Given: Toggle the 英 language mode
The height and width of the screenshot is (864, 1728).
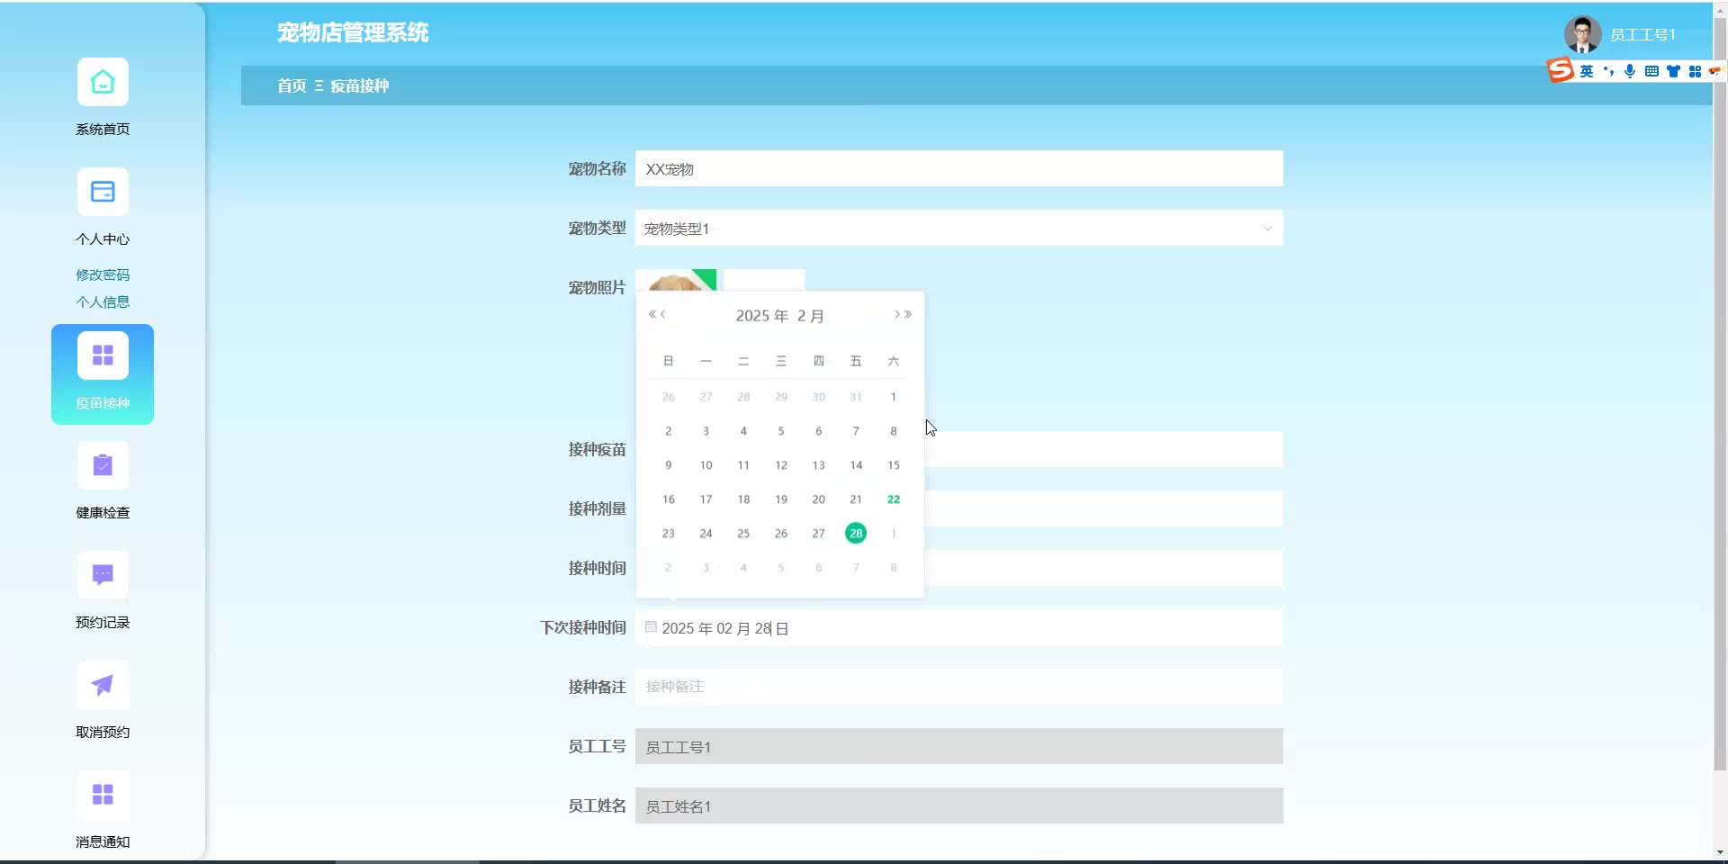Looking at the screenshot, I should click(1587, 71).
